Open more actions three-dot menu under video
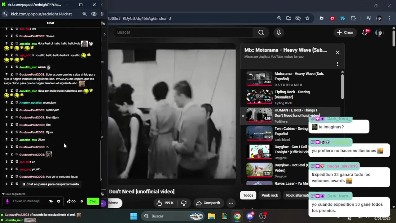 pos(231,203)
